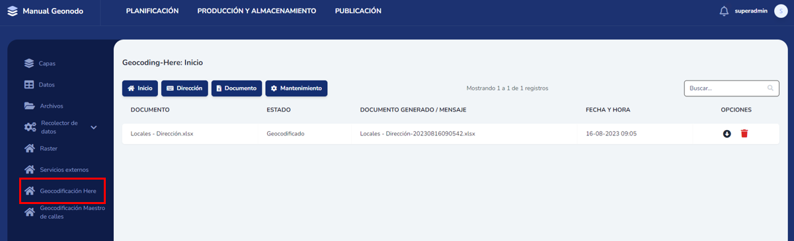Click the Dirección button
This screenshot has width=794, height=241.
click(184, 88)
